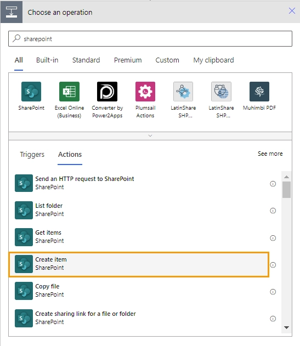Select the SharePoint connector icon
The width and height of the screenshot is (300, 346).
pyautogui.click(x=31, y=92)
